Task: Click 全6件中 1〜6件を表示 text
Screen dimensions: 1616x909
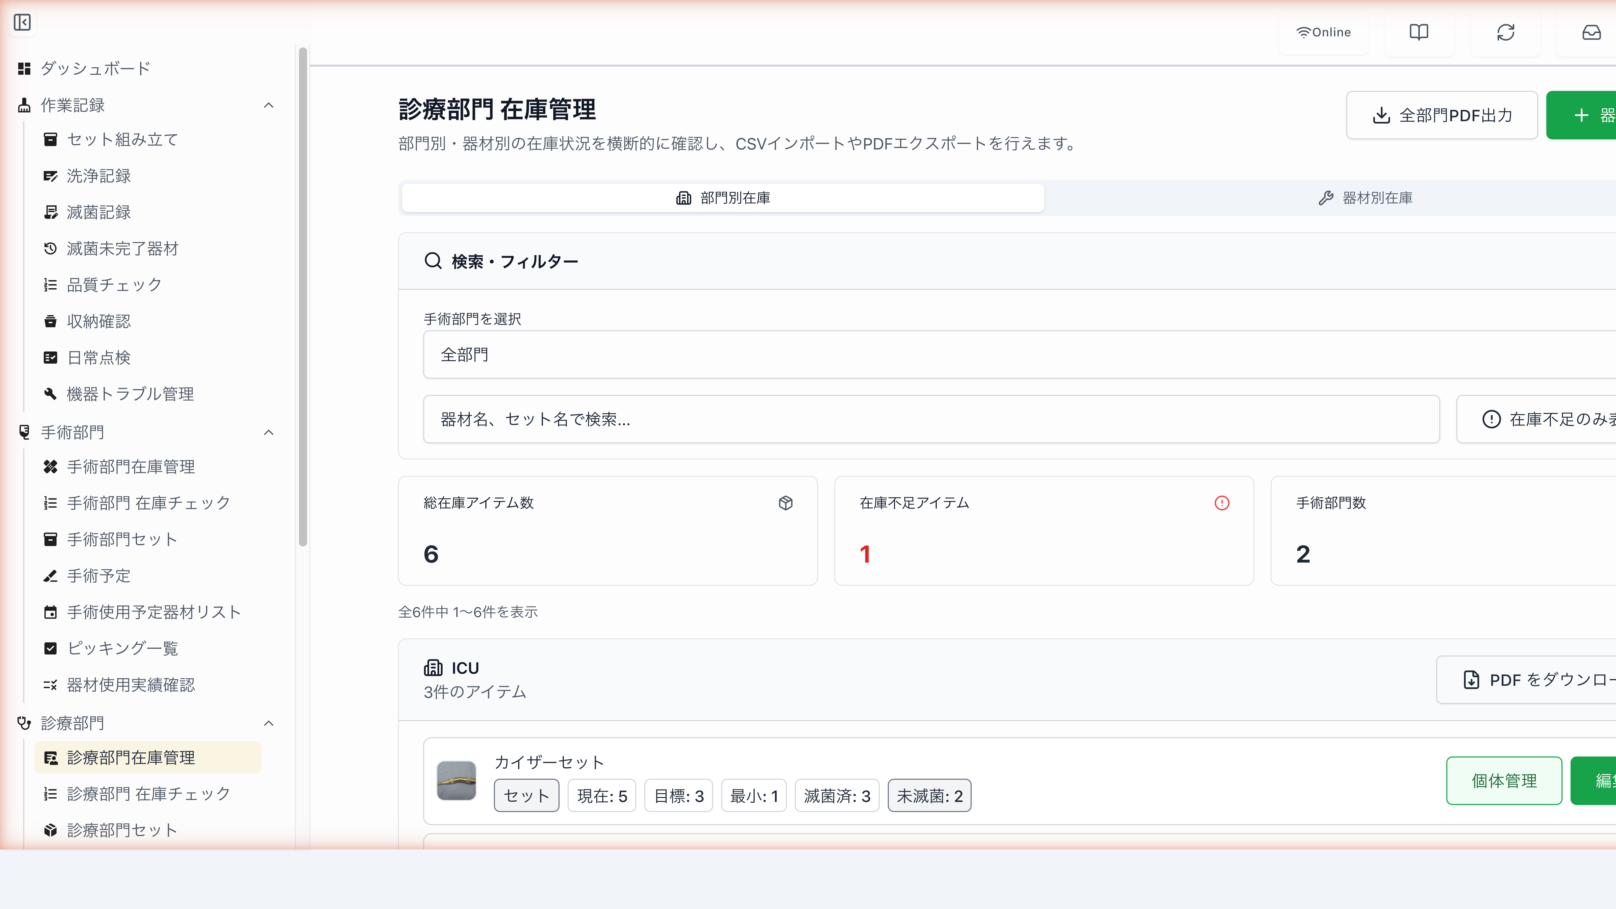Action: tap(468, 612)
